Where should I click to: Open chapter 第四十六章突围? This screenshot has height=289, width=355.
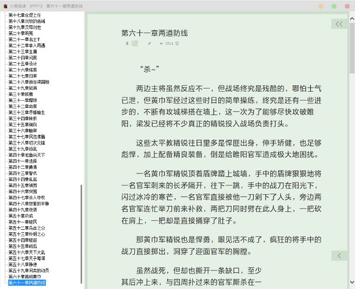click(x=22, y=191)
